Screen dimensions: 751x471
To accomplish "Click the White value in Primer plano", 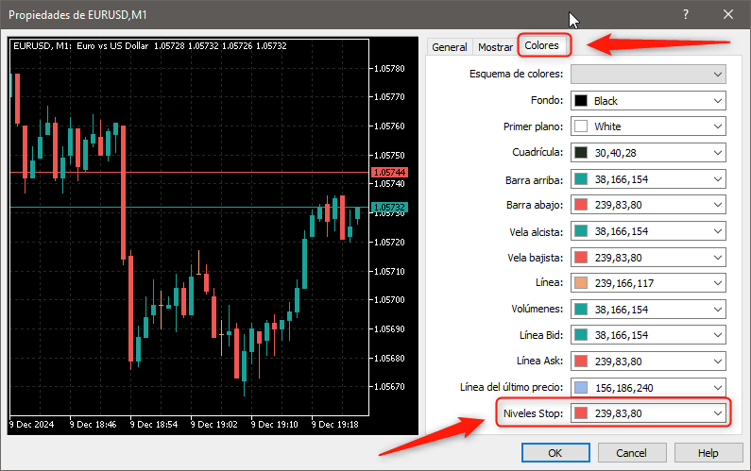I will (x=607, y=126).
